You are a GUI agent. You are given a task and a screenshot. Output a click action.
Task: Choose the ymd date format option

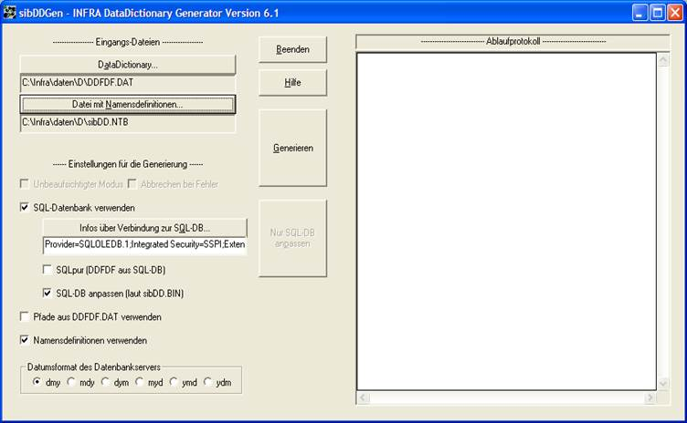tap(174, 382)
